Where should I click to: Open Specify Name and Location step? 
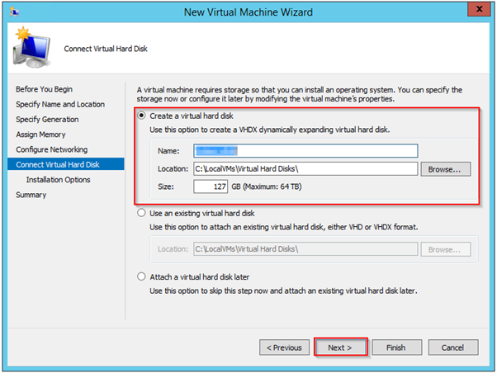coord(61,105)
